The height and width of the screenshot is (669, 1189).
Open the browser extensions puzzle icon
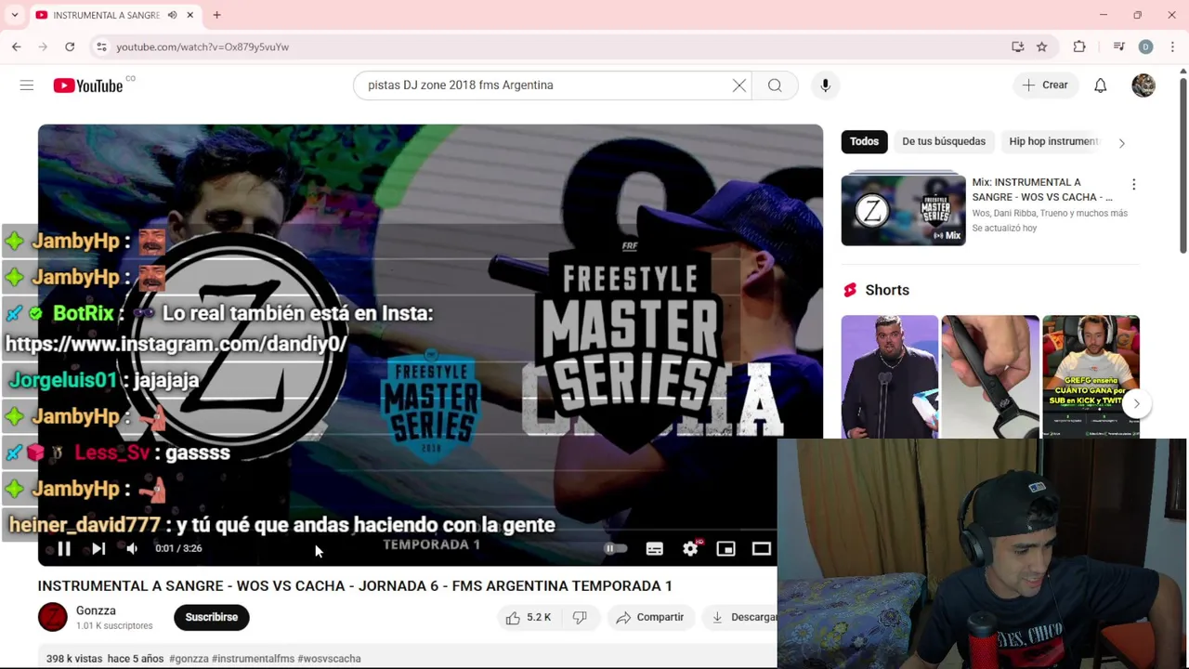point(1079,46)
